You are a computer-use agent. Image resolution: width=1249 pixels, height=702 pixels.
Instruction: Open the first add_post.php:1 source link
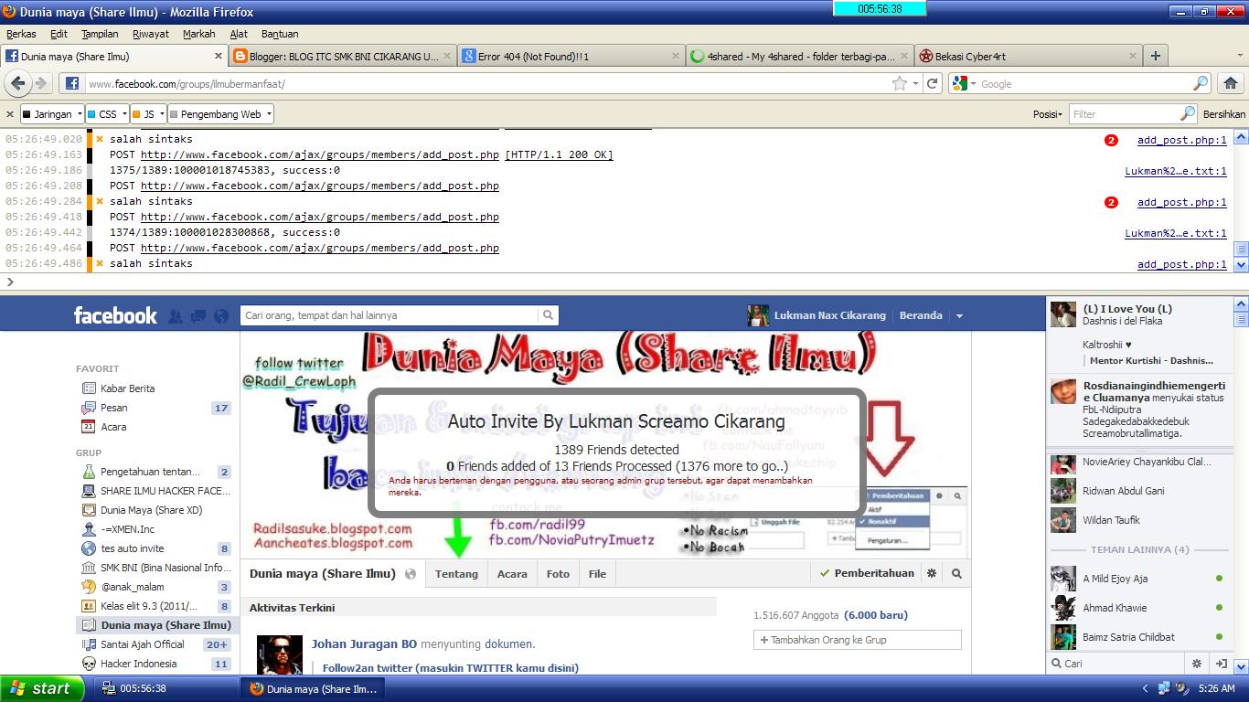pyautogui.click(x=1181, y=140)
